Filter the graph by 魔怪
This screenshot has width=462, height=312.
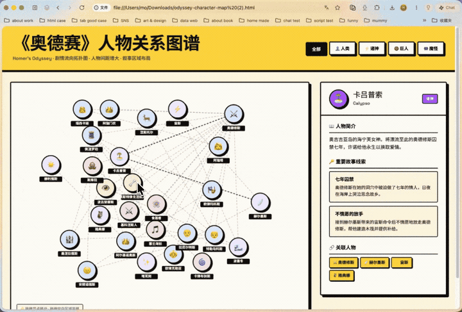(x=431, y=49)
